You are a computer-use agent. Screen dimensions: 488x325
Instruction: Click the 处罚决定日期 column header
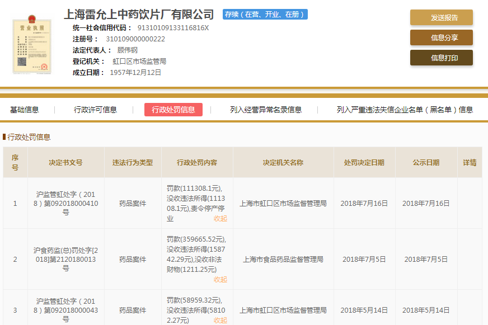[364, 163]
